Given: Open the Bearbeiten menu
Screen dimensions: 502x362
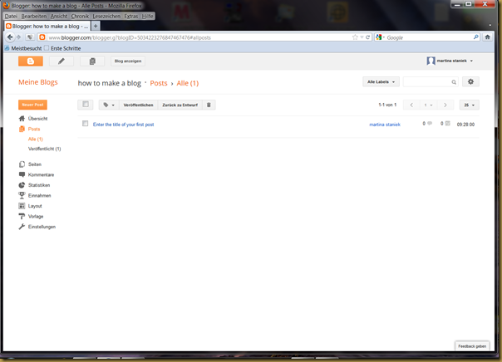Looking at the screenshot, I should pyautogui.click(x=33, y=17).
